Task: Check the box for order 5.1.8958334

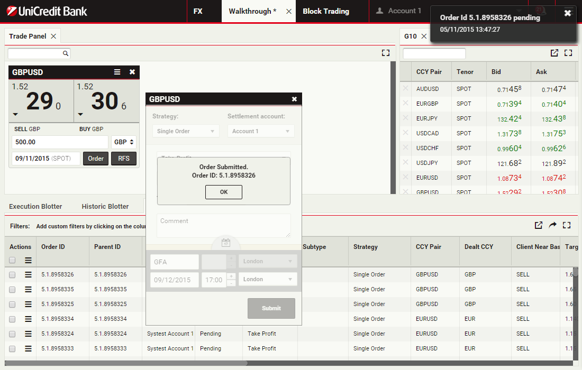Action: tap(12, 319)
